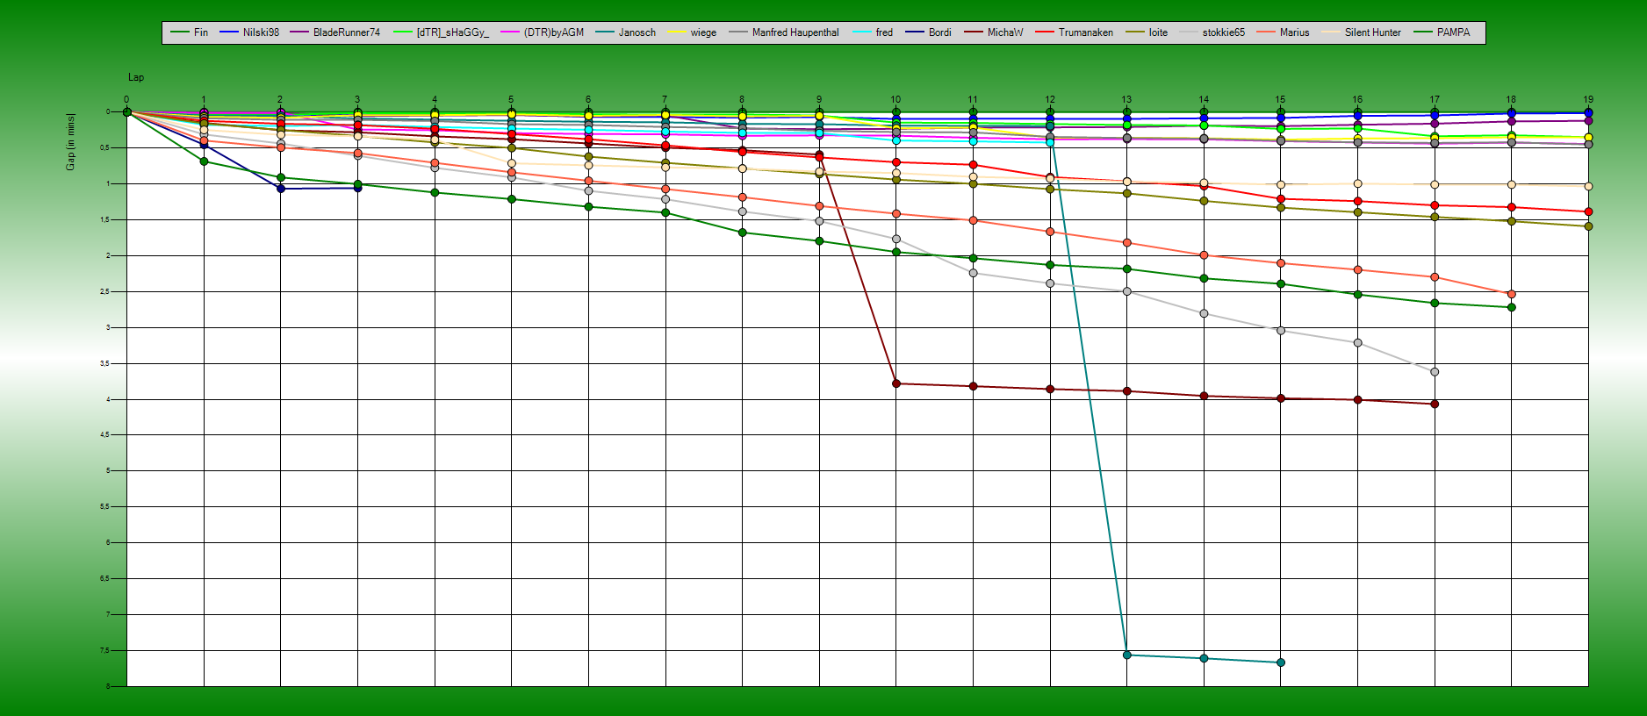Screen dimensions: 1647x716
Task: Select the dark green point at lap 1
Action: pos(205,161)
